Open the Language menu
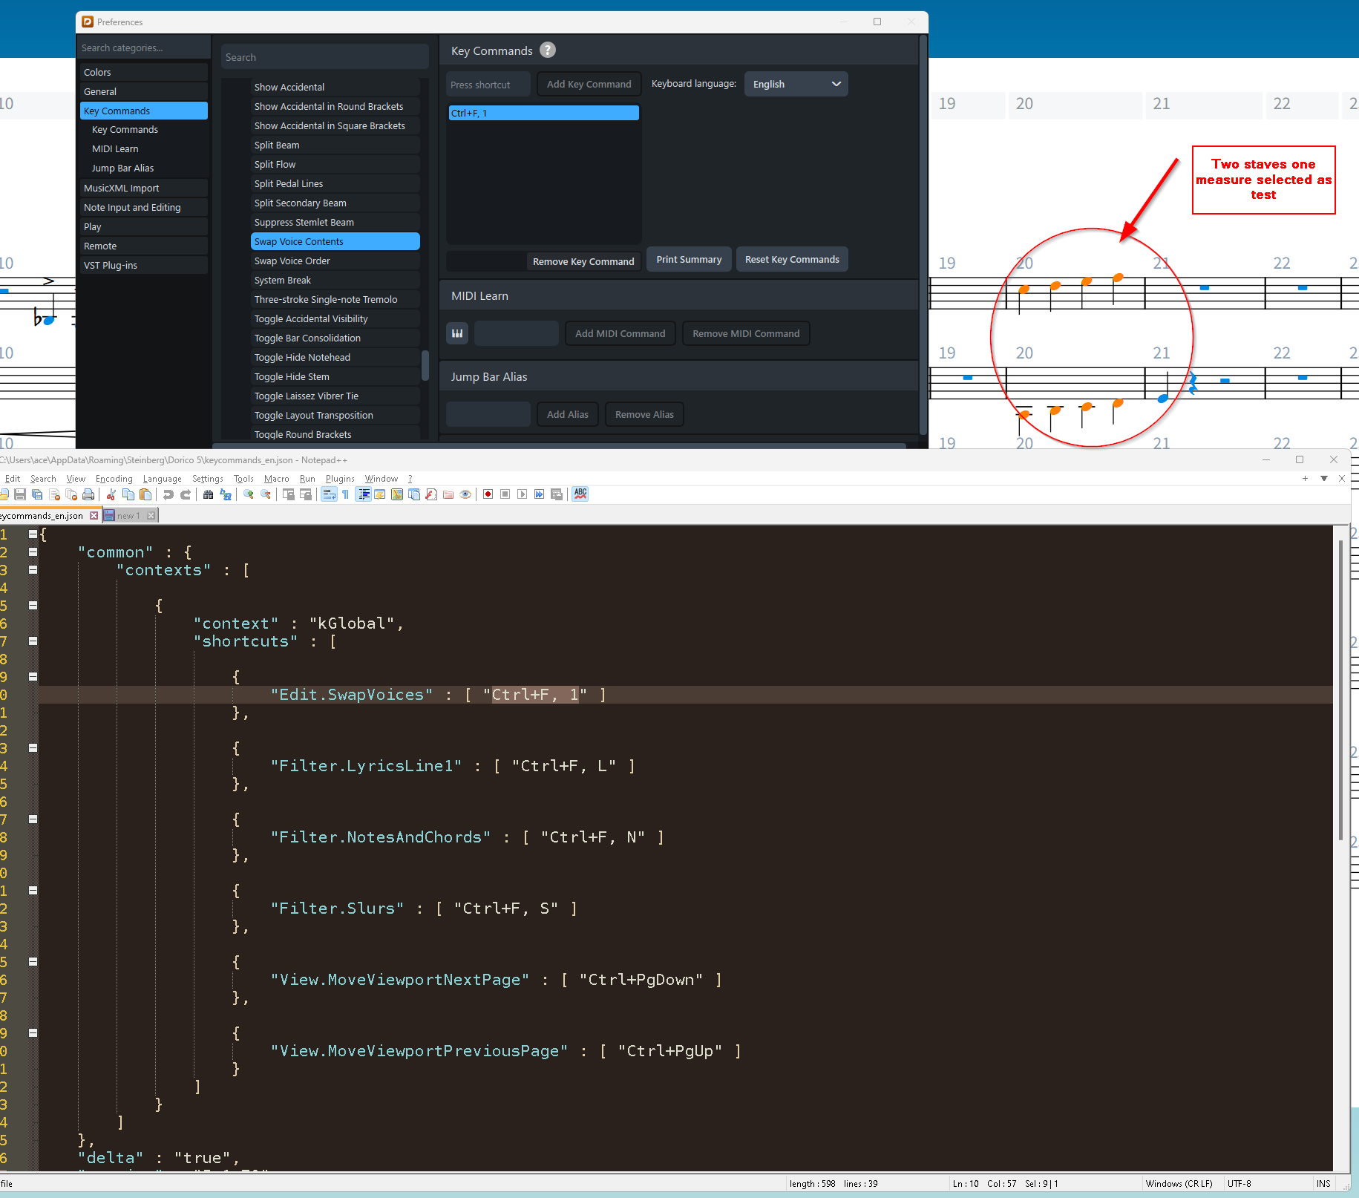1359x1198 pixels. (x=163, y=479)
